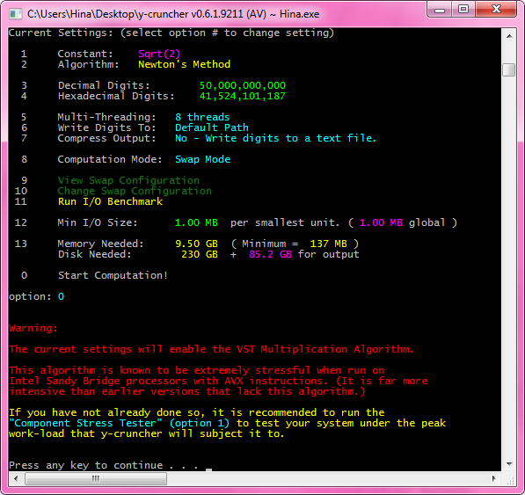The height and width of the screenshot is (495, 525).
Task: Click the "Component Stress Tester" text
Action: 85,423
